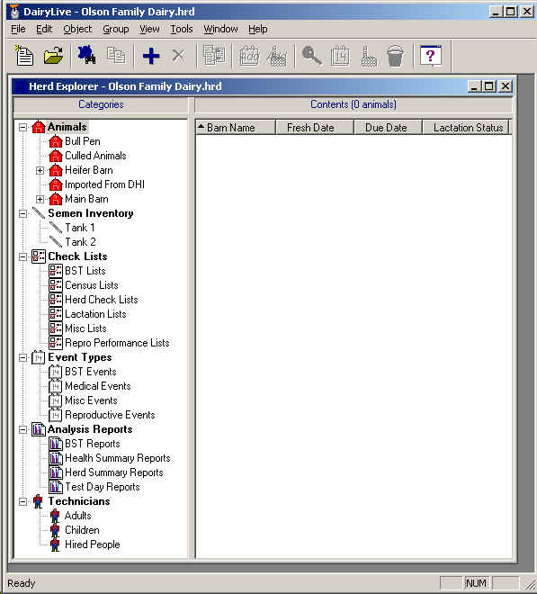Viewport: 537px width, 594px height.
Task: Sort by the Fresh Date column header
Action: coord(315,128)
